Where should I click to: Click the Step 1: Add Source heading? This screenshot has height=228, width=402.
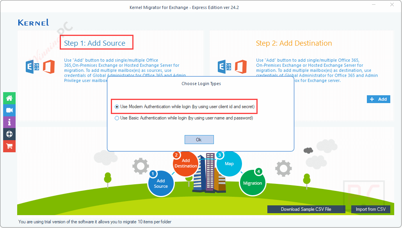[x=94, y=43]
